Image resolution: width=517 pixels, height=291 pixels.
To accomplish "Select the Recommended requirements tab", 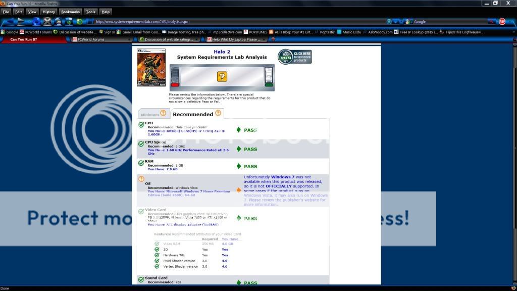I will pos(197,114).
